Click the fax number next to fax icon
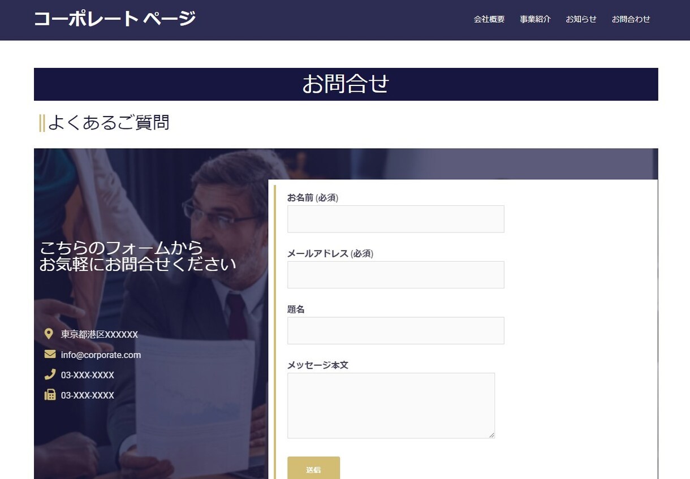Viewport: 690px width, 479px height. coord(88,395)
